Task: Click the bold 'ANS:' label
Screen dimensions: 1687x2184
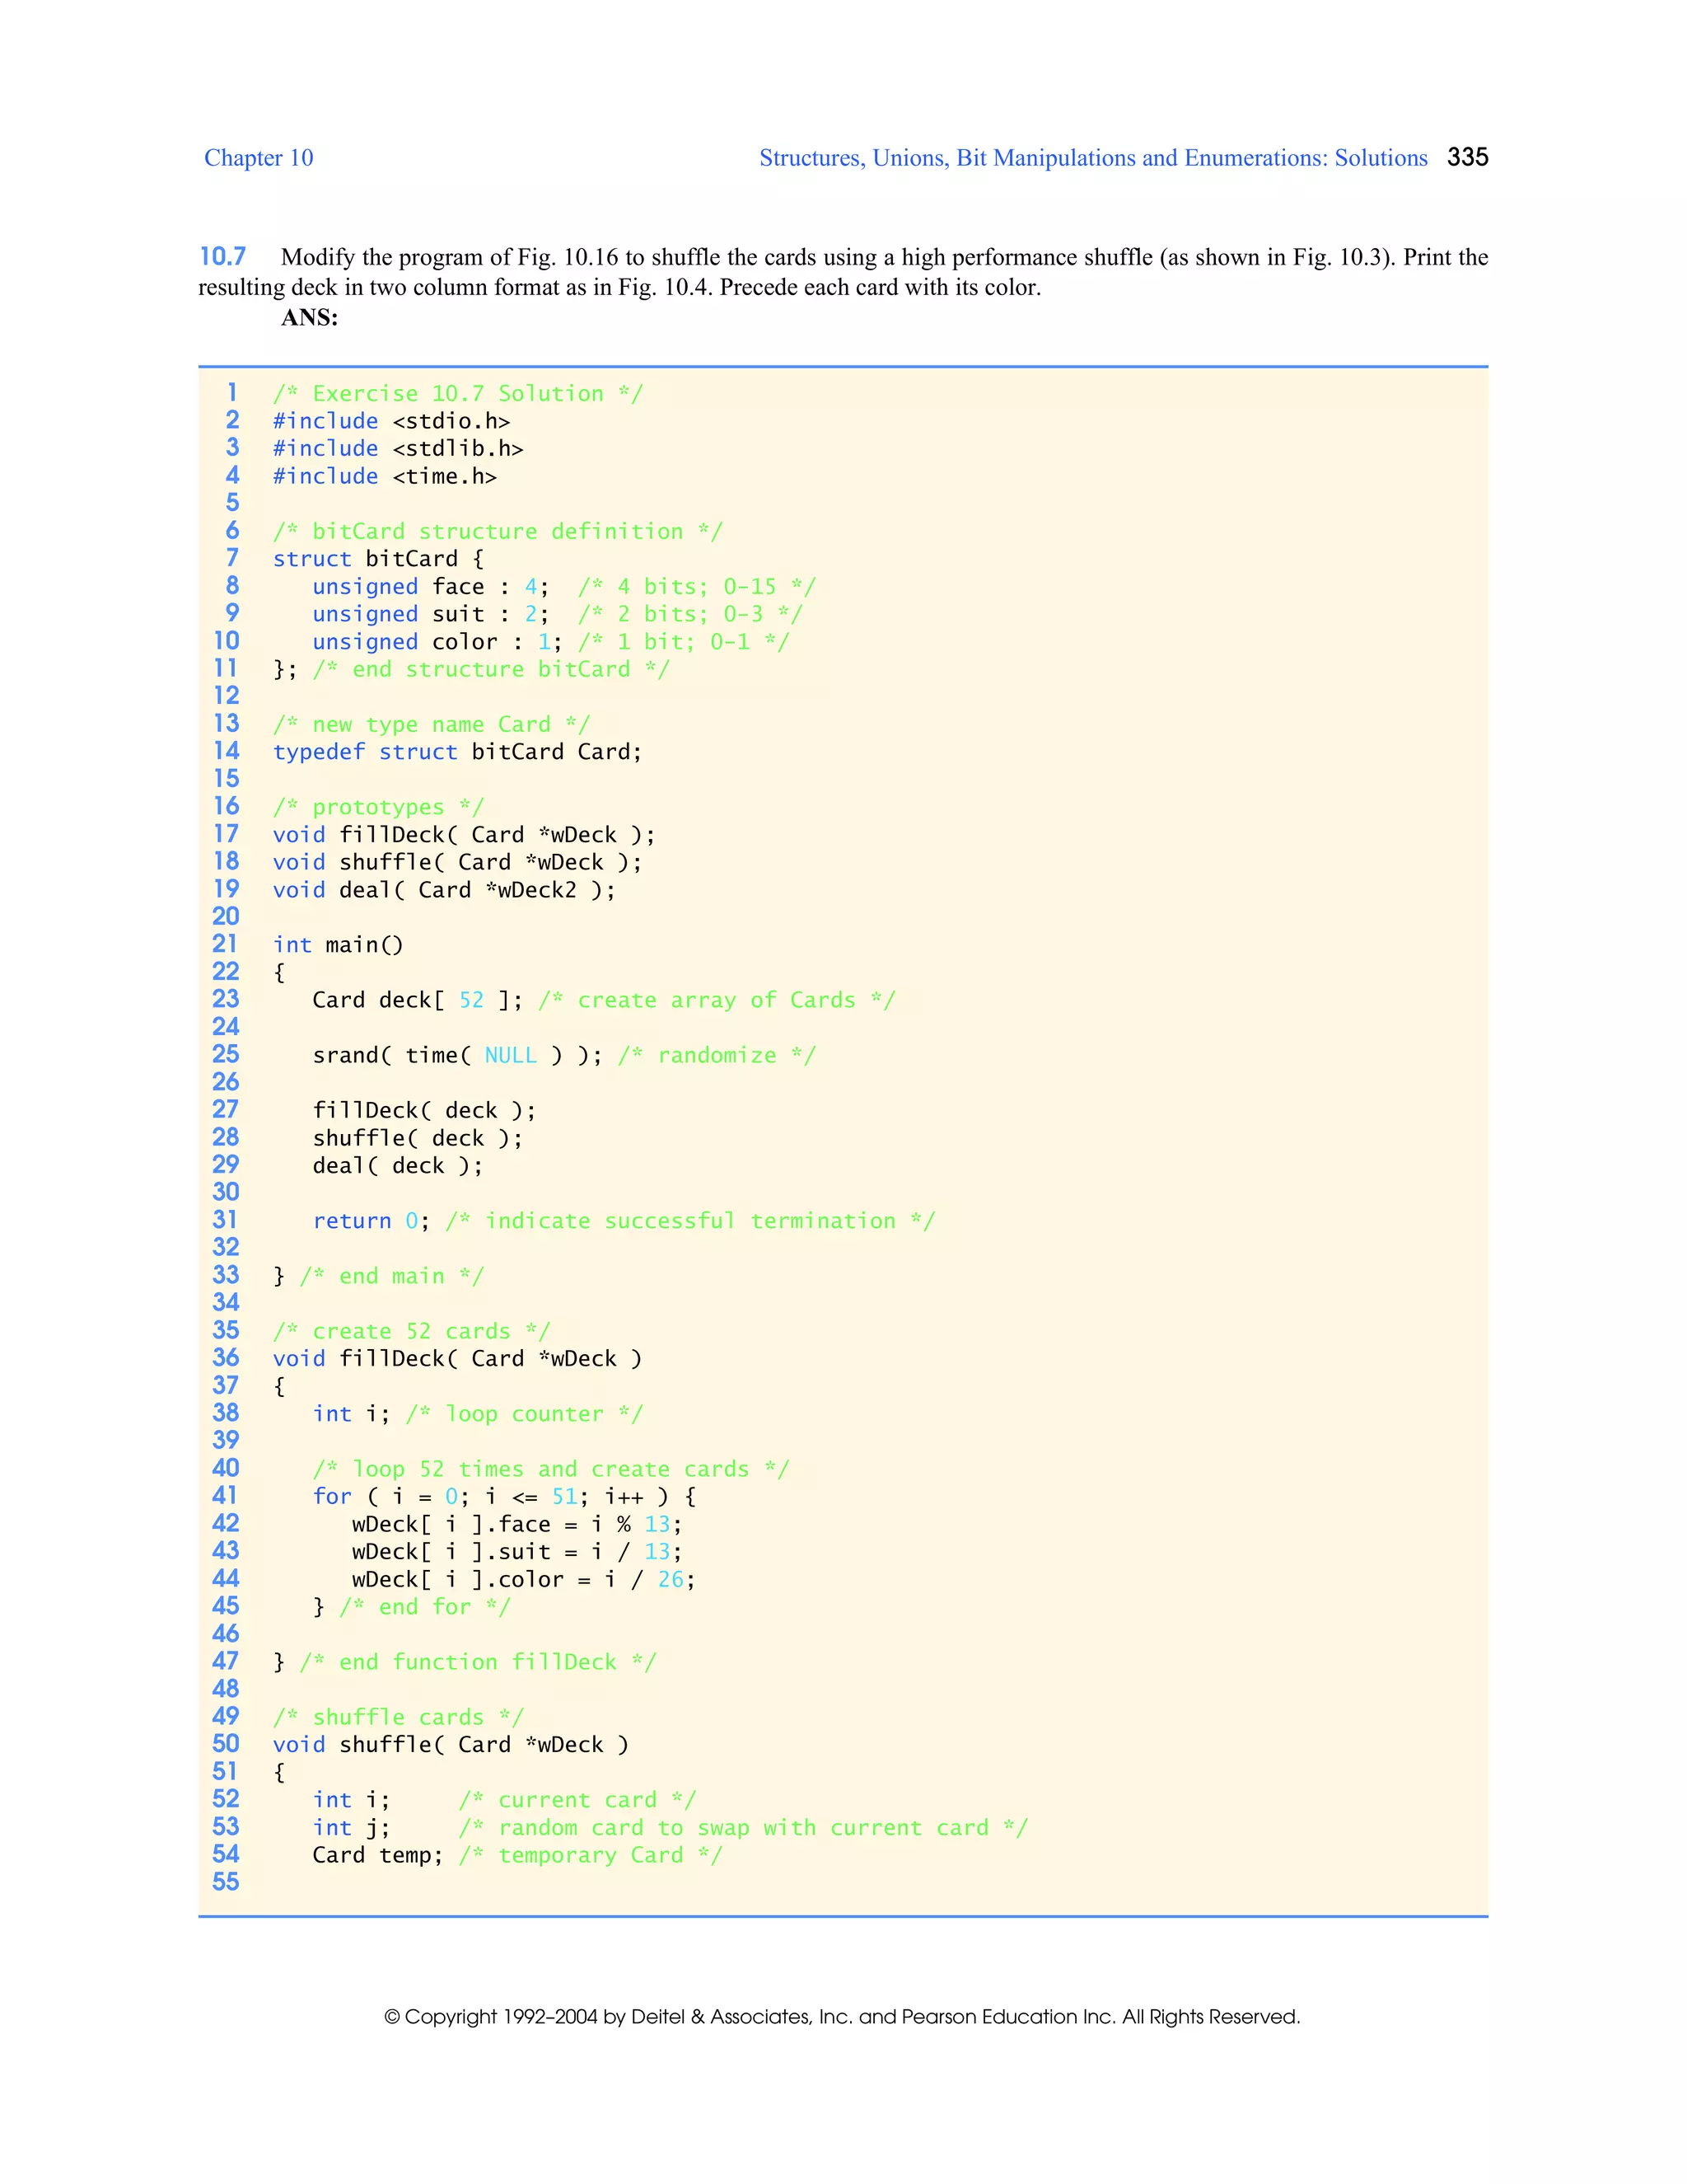Action: click(309, 318)
